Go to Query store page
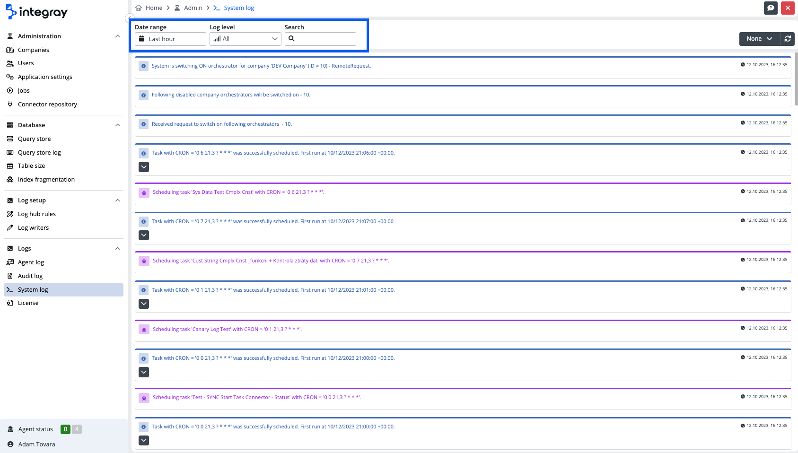This screenshot has height=453, width=798. 34,139
